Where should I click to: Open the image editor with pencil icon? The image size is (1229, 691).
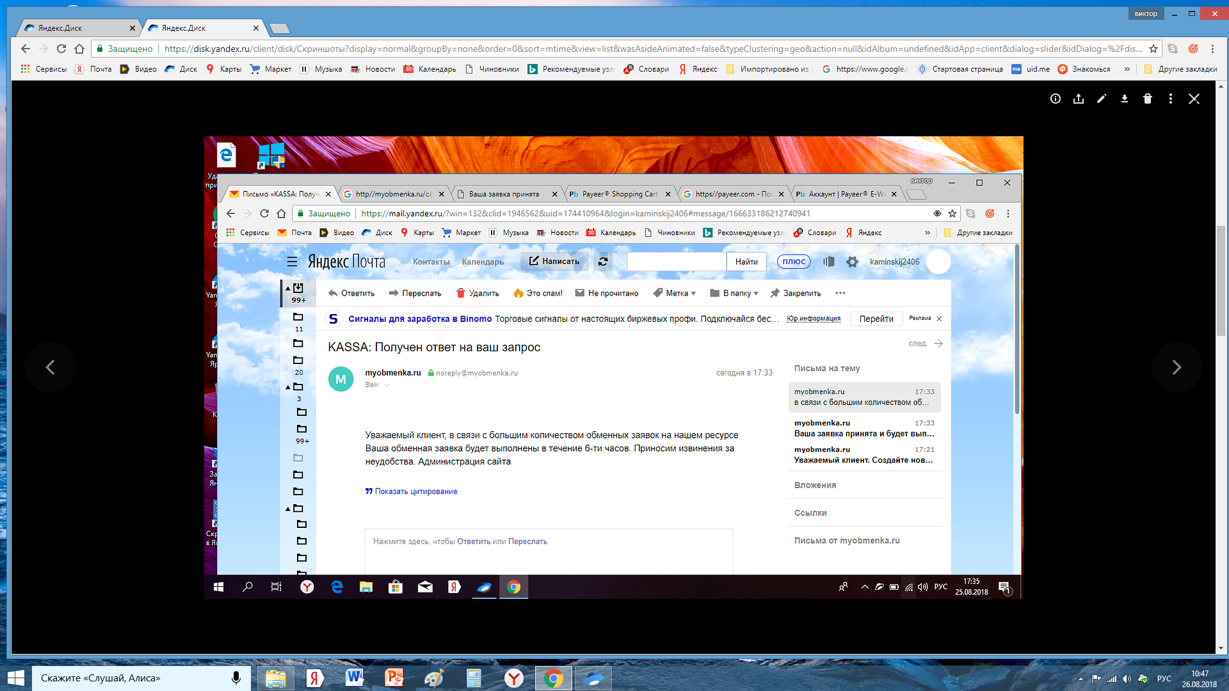[1102, 99]
